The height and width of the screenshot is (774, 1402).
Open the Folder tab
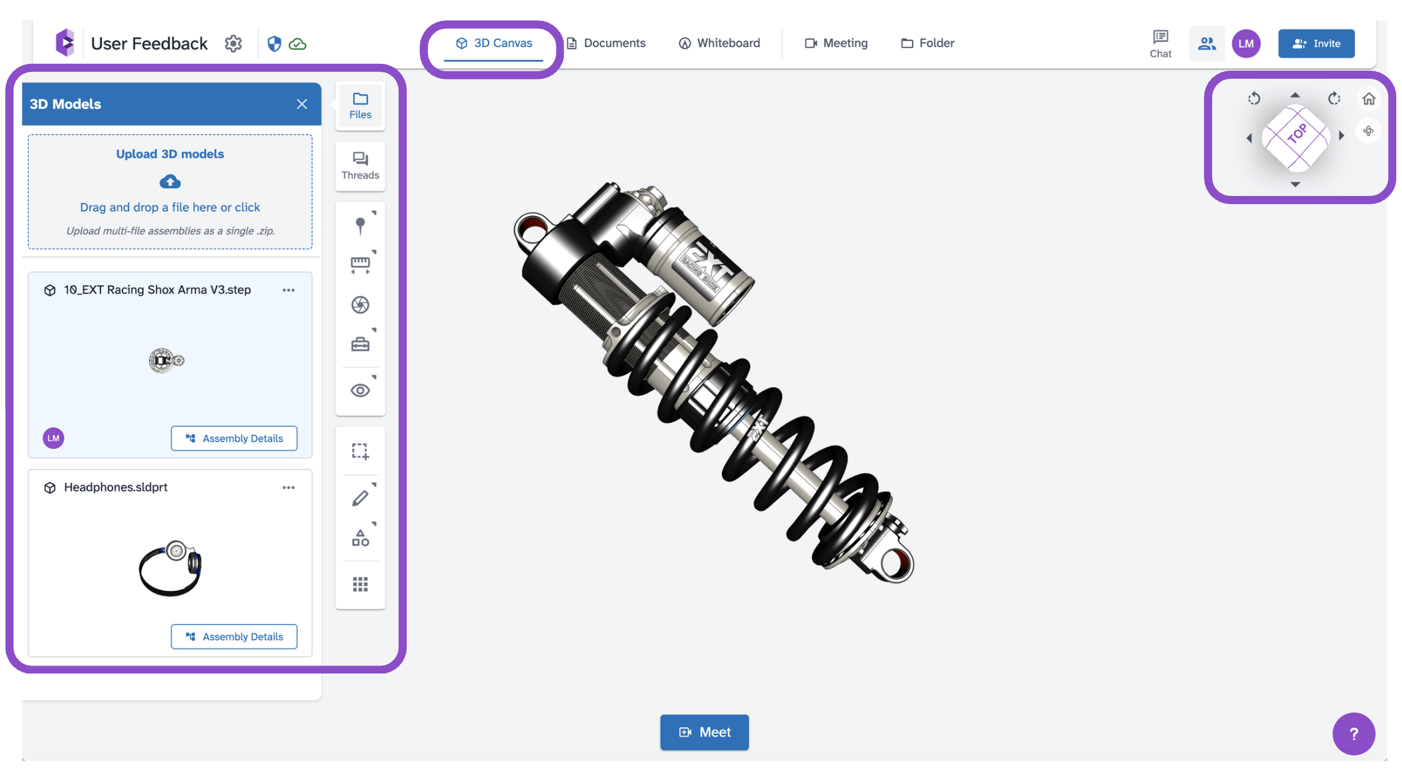pyautogui.click(x=928, y=43)
